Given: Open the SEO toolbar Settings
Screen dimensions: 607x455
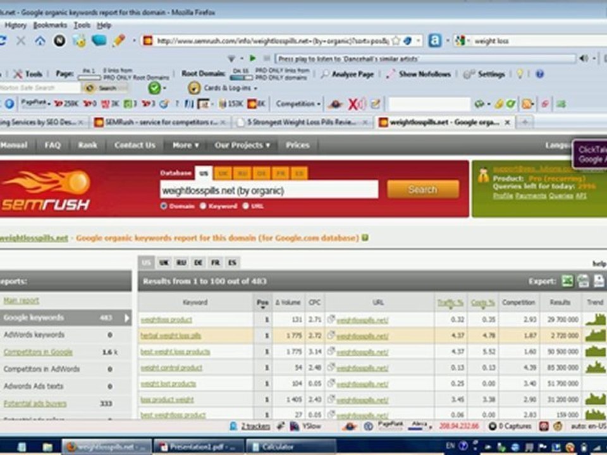Looking at the screenshot, I should (484, 74).
